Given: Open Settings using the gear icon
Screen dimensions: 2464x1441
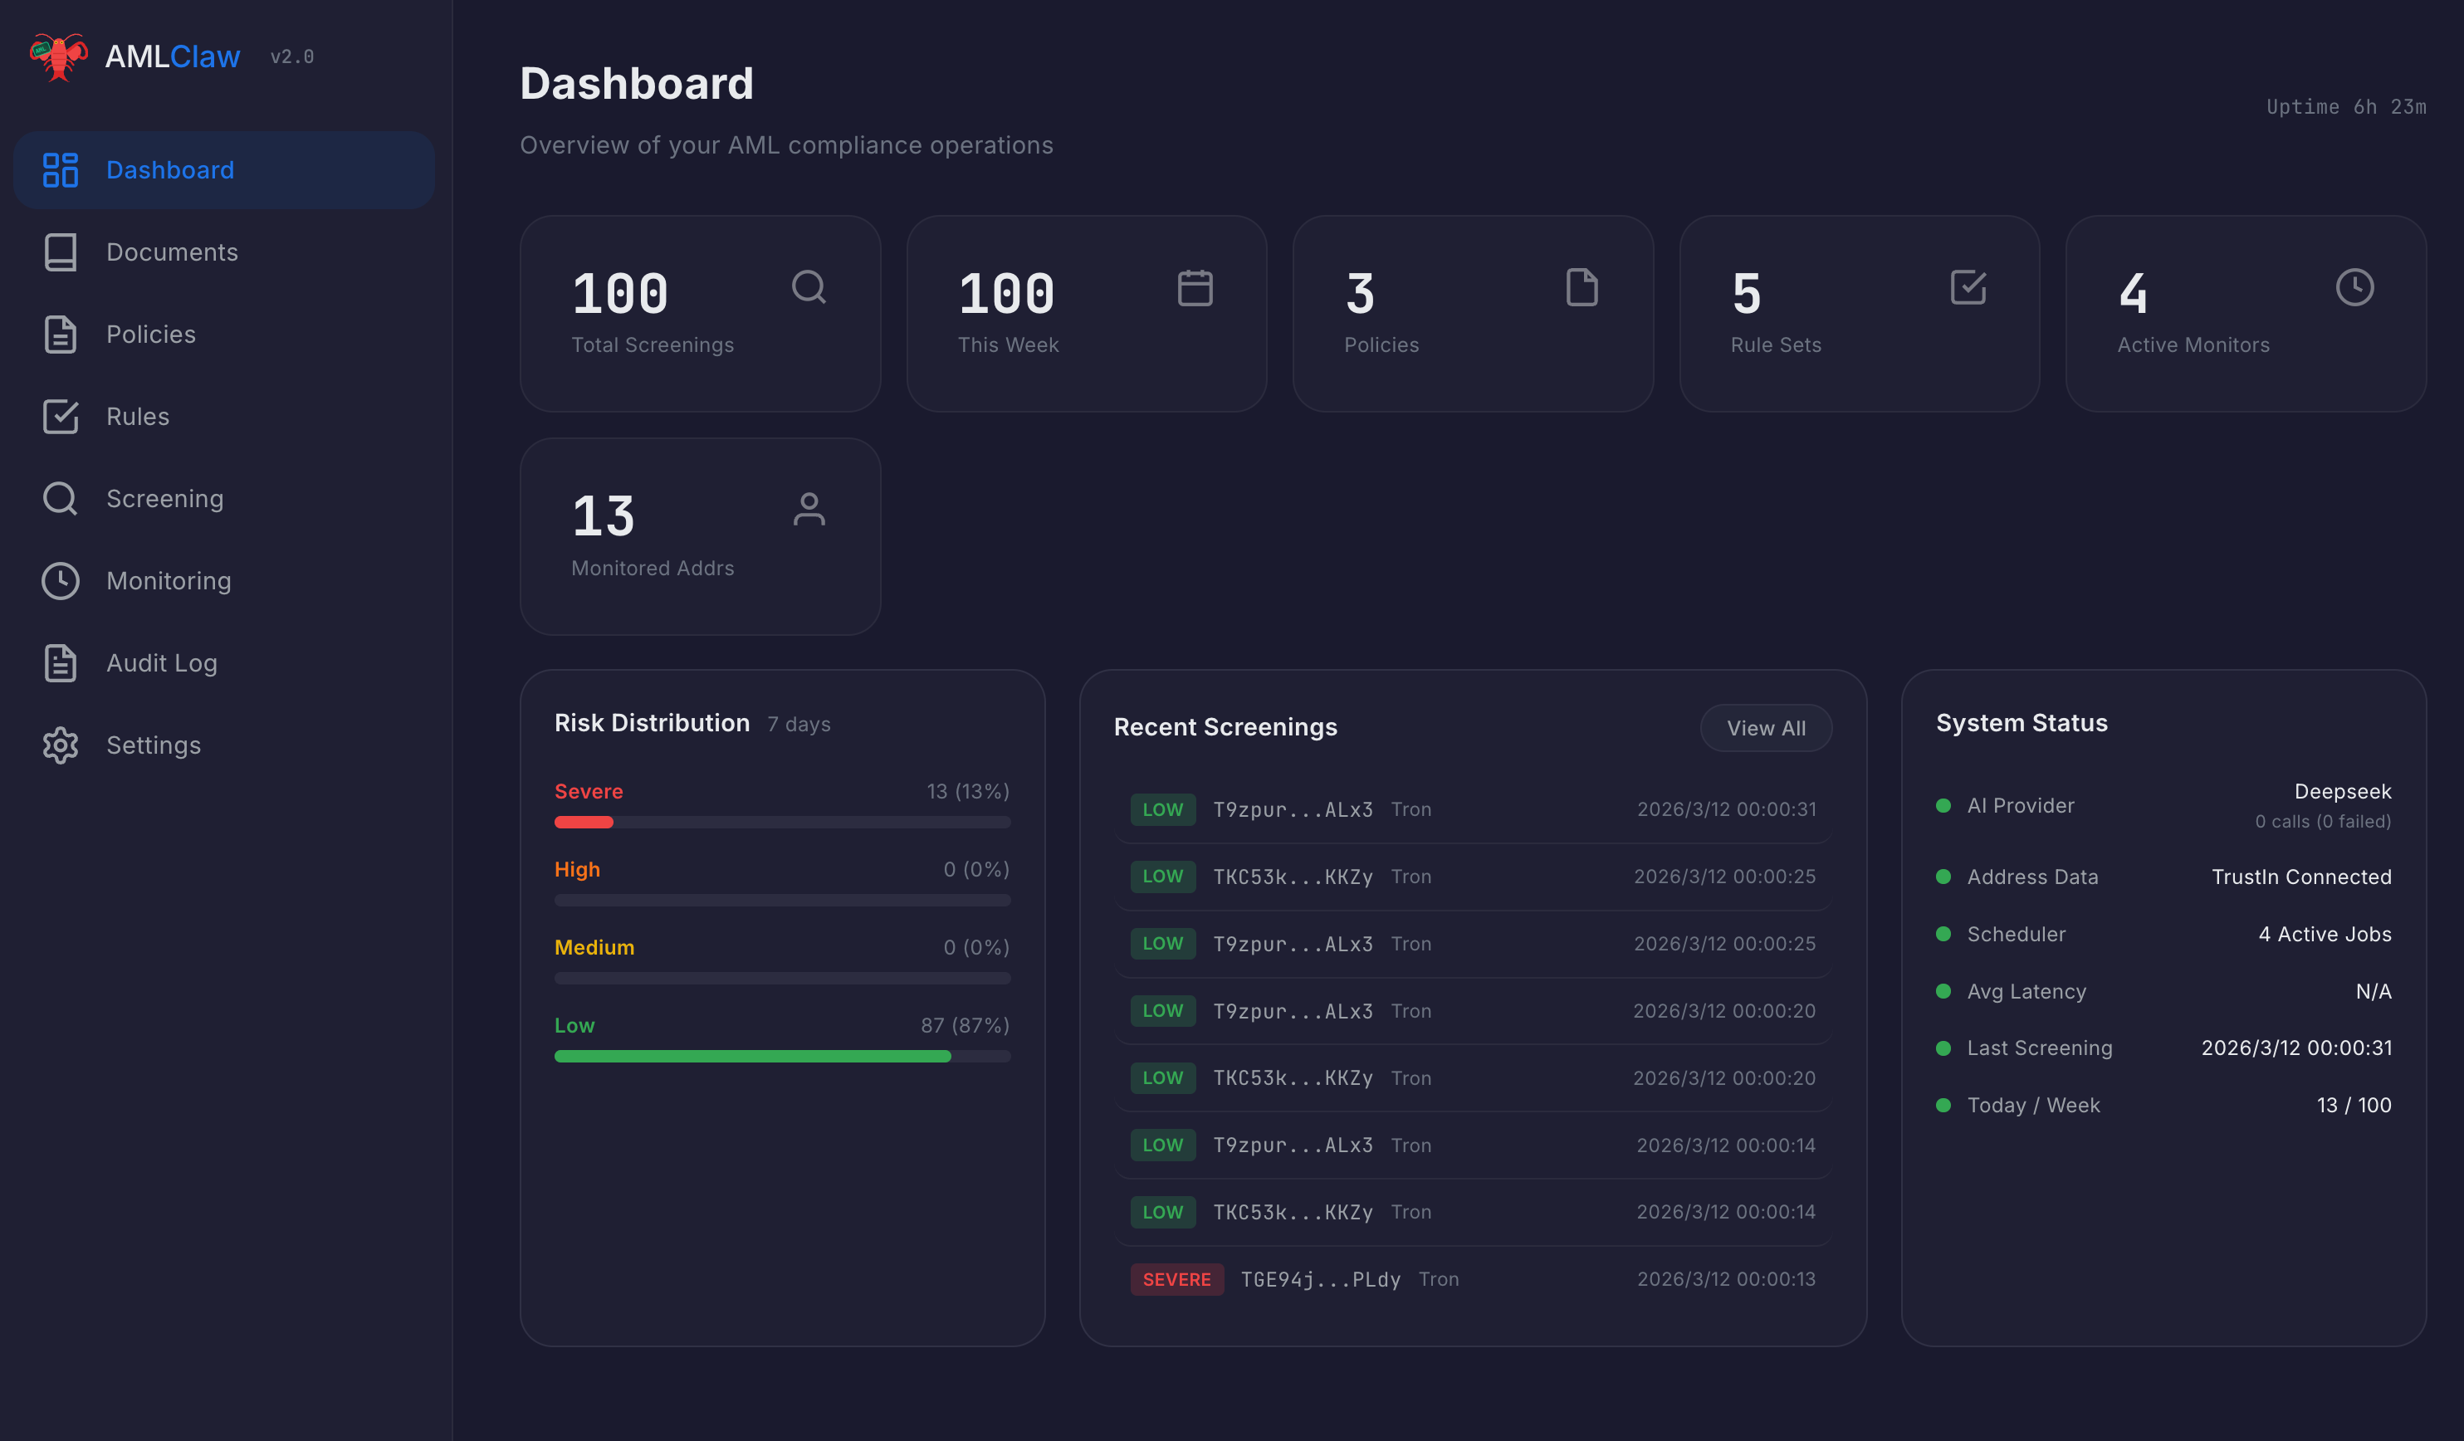Looking at the screenshot, I should pos(61,745).
